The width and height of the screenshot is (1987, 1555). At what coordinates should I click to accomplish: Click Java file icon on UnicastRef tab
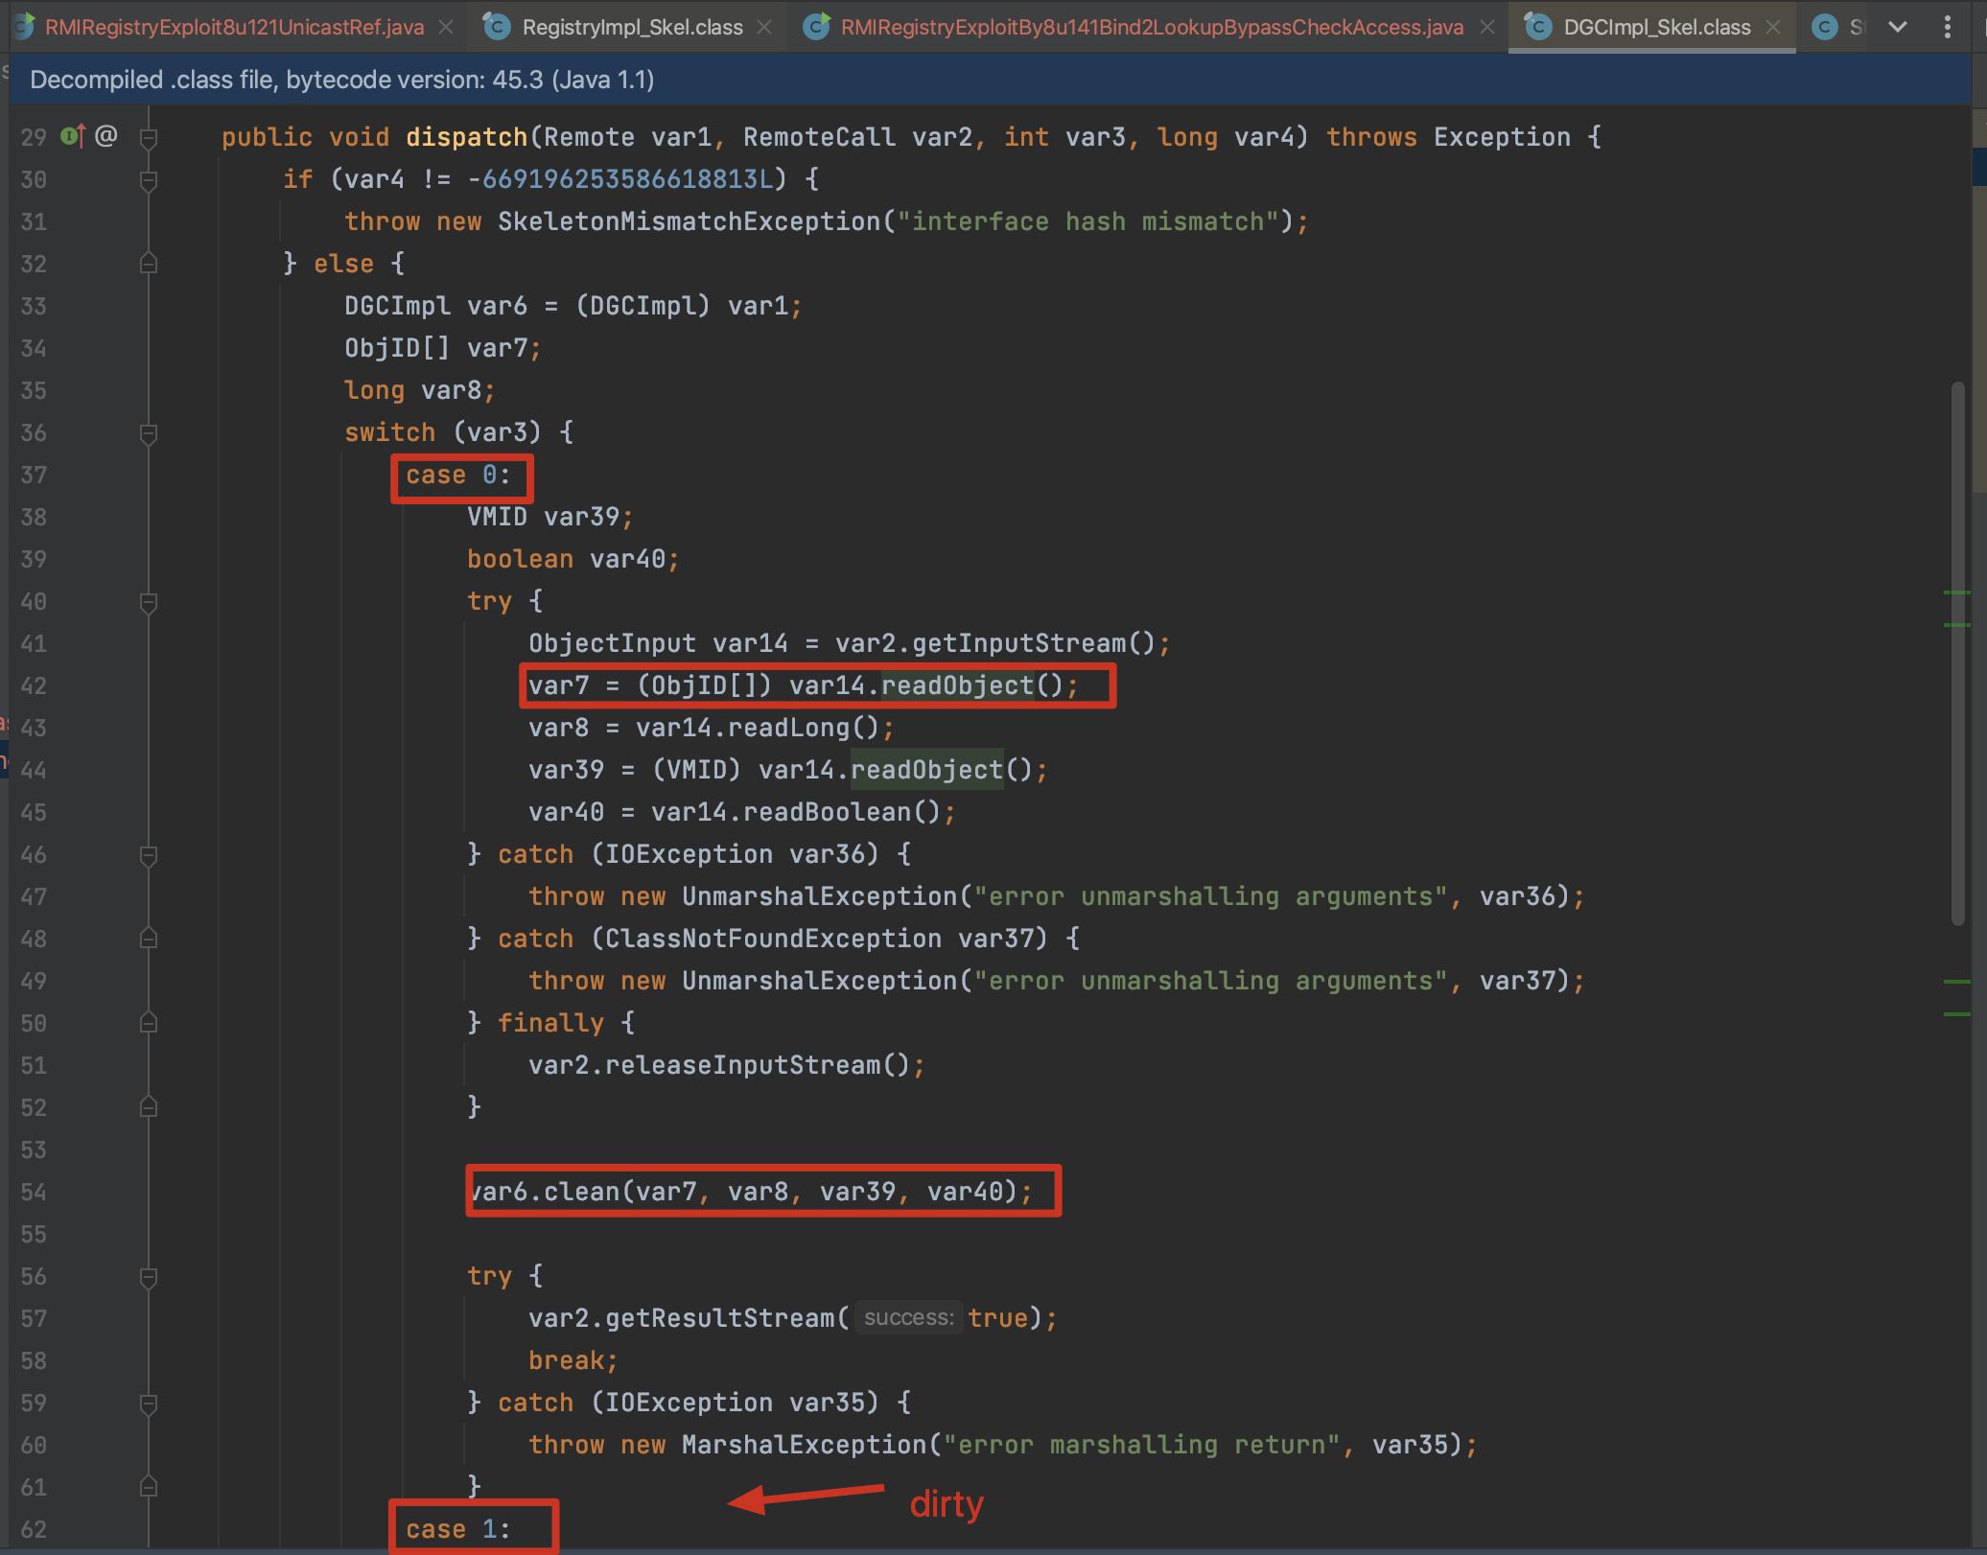point(25,27)
